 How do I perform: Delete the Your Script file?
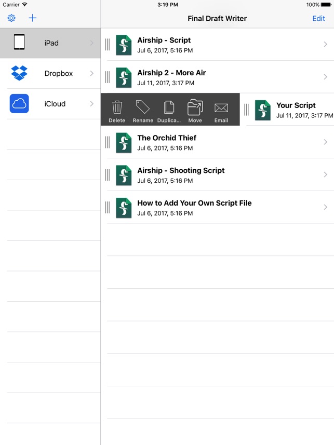point(117,111)
